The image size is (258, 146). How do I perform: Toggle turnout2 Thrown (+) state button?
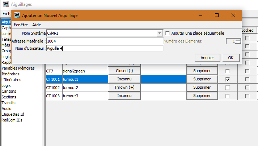(x=124, y=88)
